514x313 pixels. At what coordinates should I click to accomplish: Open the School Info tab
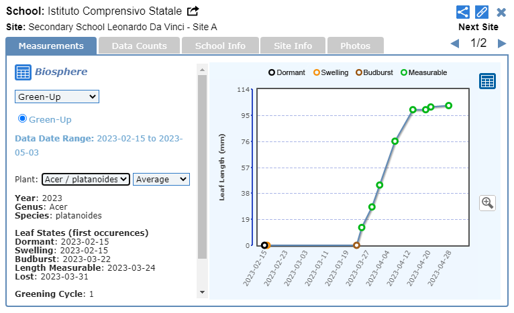click(x=220, y=46)
